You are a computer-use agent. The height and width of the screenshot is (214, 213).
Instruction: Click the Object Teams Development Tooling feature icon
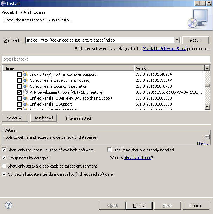(x=25, y=80)
